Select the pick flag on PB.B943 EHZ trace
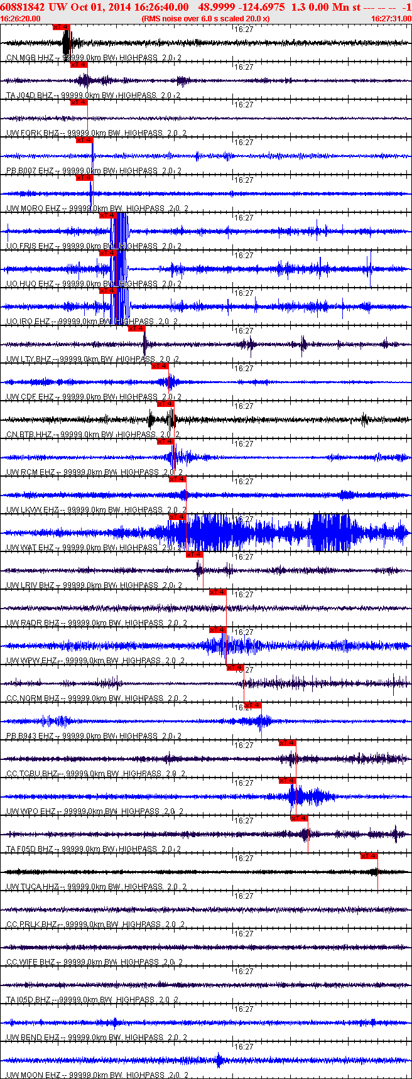The height and width of the screenshot is (1079, 412). tap(252, 705)
